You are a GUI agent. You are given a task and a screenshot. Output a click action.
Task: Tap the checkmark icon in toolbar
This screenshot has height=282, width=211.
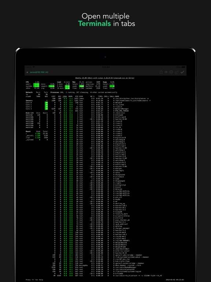click(x=182, y=72)
